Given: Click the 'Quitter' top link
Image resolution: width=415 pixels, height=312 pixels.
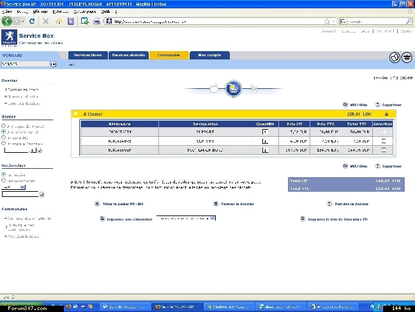Looking at the screenshot, I should coord(407,31).
